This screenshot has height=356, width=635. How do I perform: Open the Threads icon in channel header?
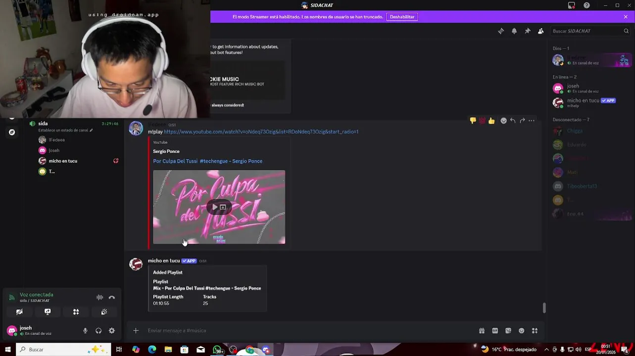[501, 31]
